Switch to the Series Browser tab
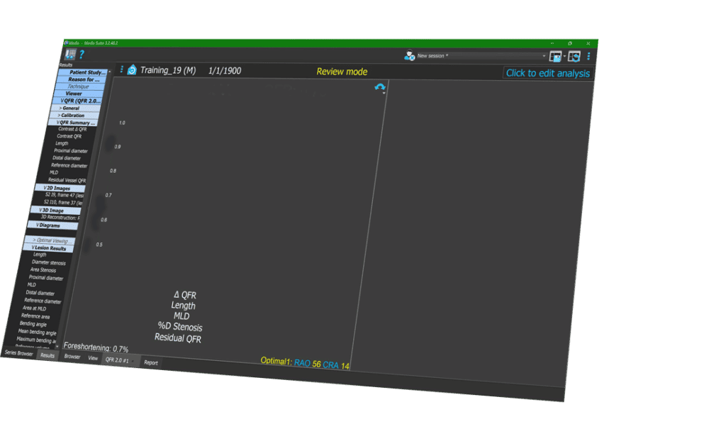Image resolution: width=726 pixels, height=441 pixels. click(19, 353)
